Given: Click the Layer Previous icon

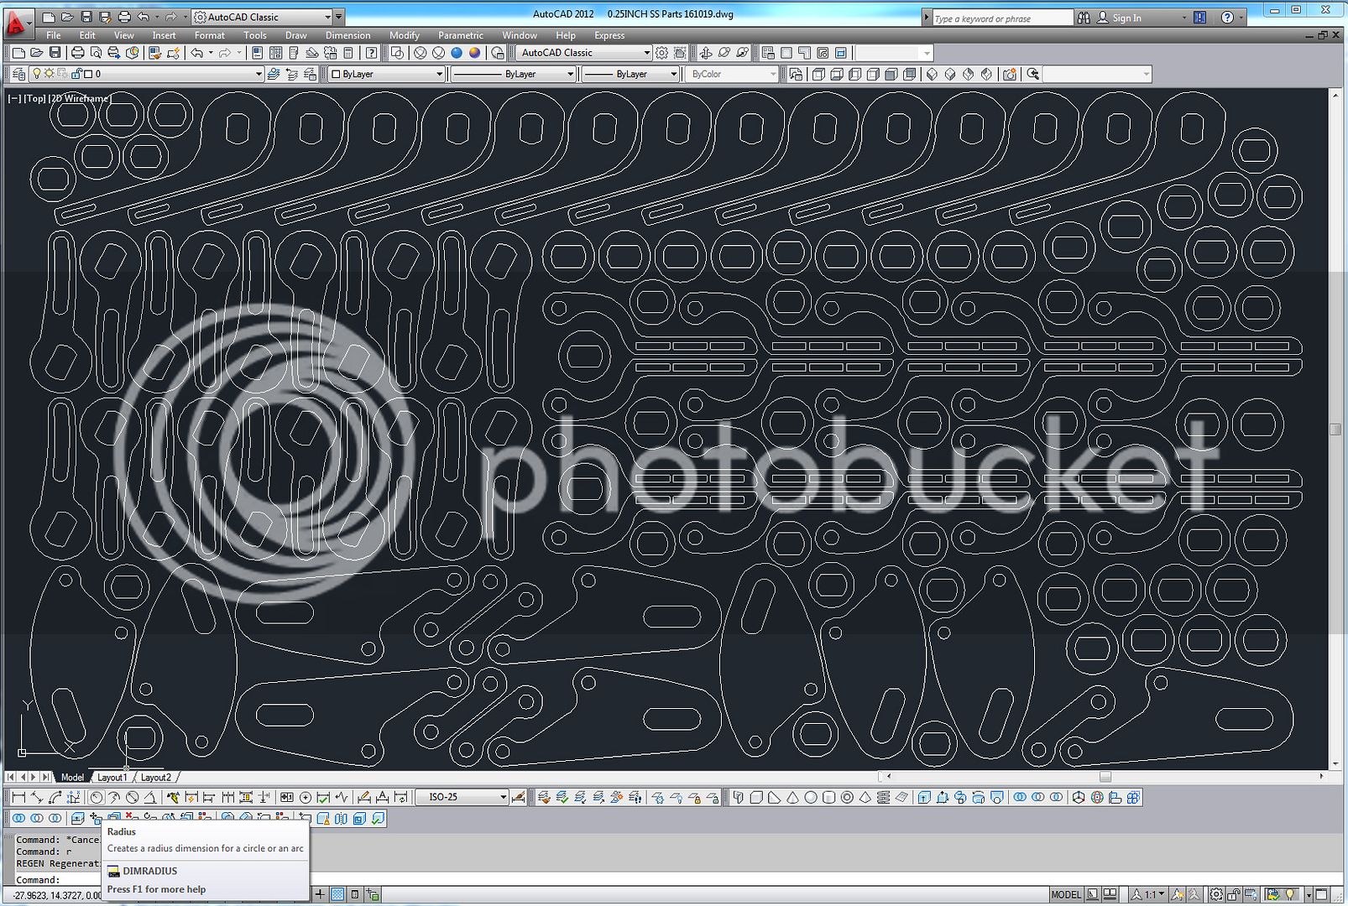Looking at the screenshot, I should [x=292, y=74].
